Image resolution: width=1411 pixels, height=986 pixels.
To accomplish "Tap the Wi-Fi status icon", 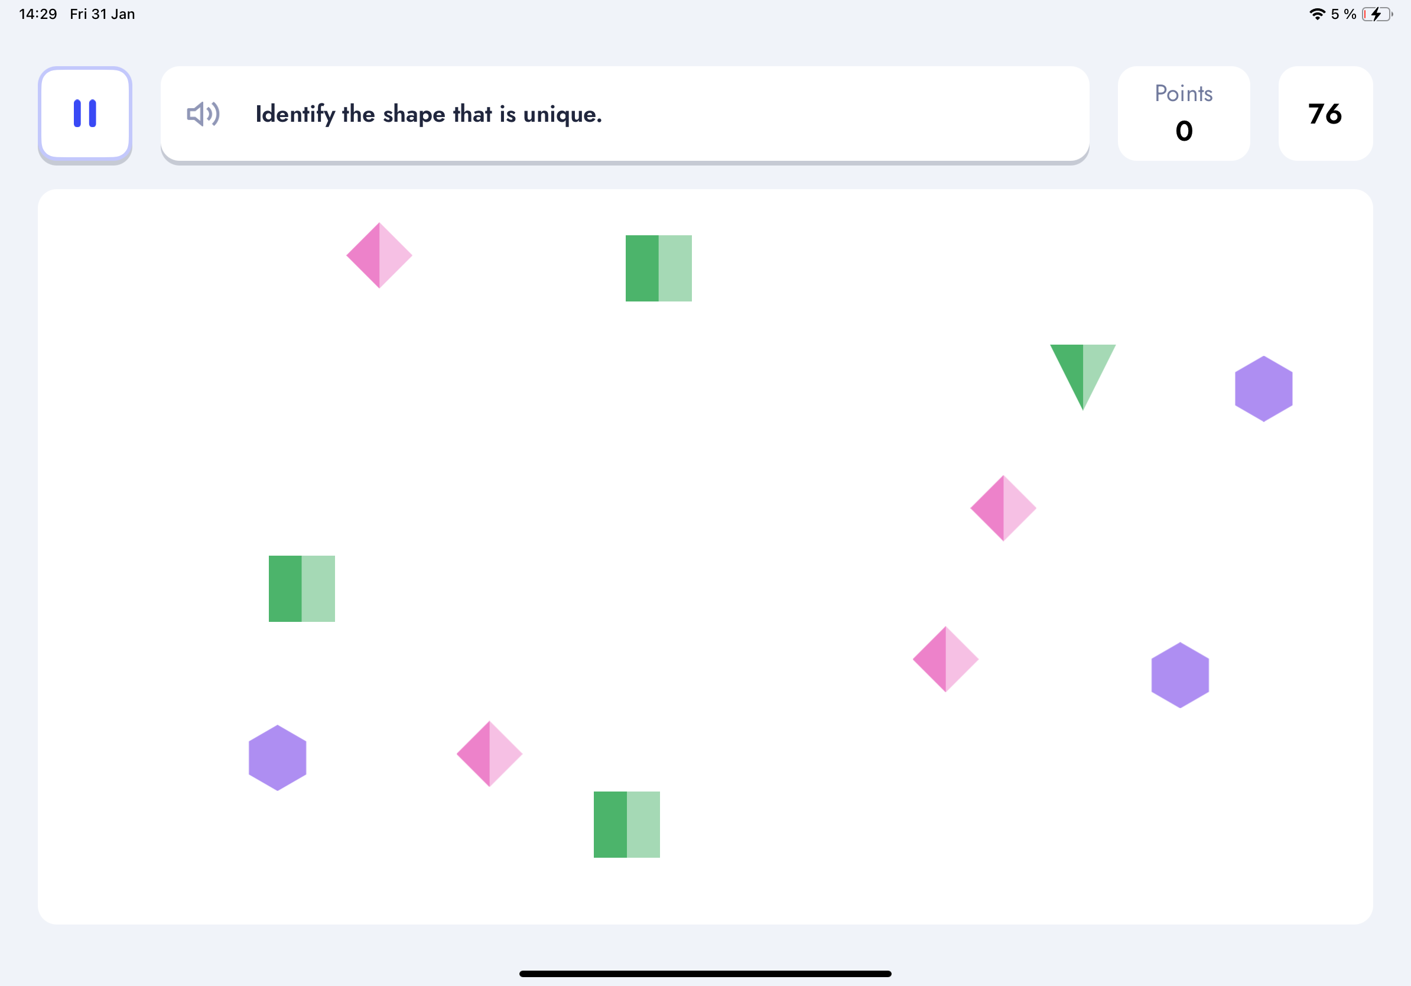I will pyautogui.click(x=1316, y=14).
